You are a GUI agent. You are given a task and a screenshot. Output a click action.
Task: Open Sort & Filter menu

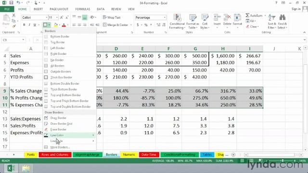coord(272,22)
